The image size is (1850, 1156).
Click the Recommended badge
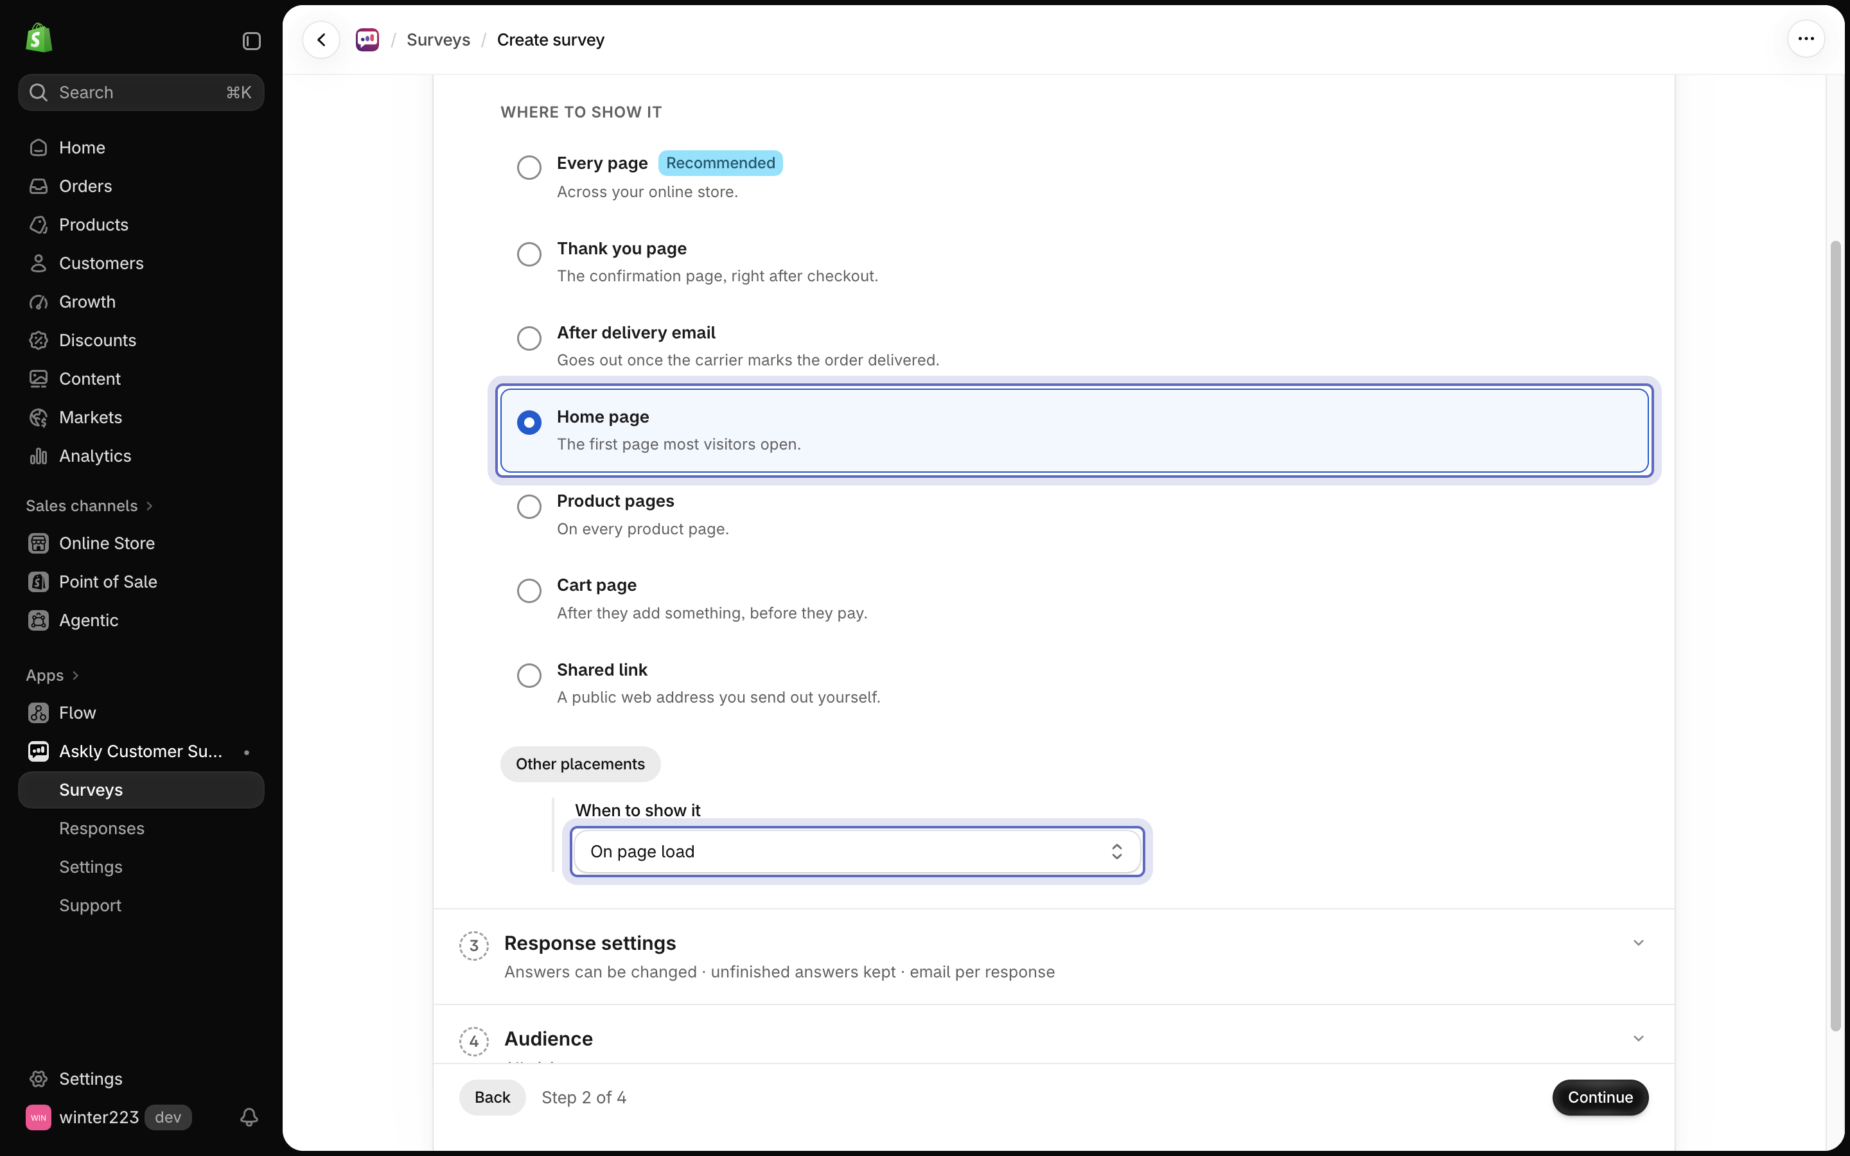pyautogui.click(x=720, y=163)
